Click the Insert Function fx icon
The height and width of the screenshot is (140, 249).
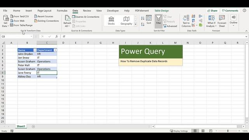[x=56, y=37]
